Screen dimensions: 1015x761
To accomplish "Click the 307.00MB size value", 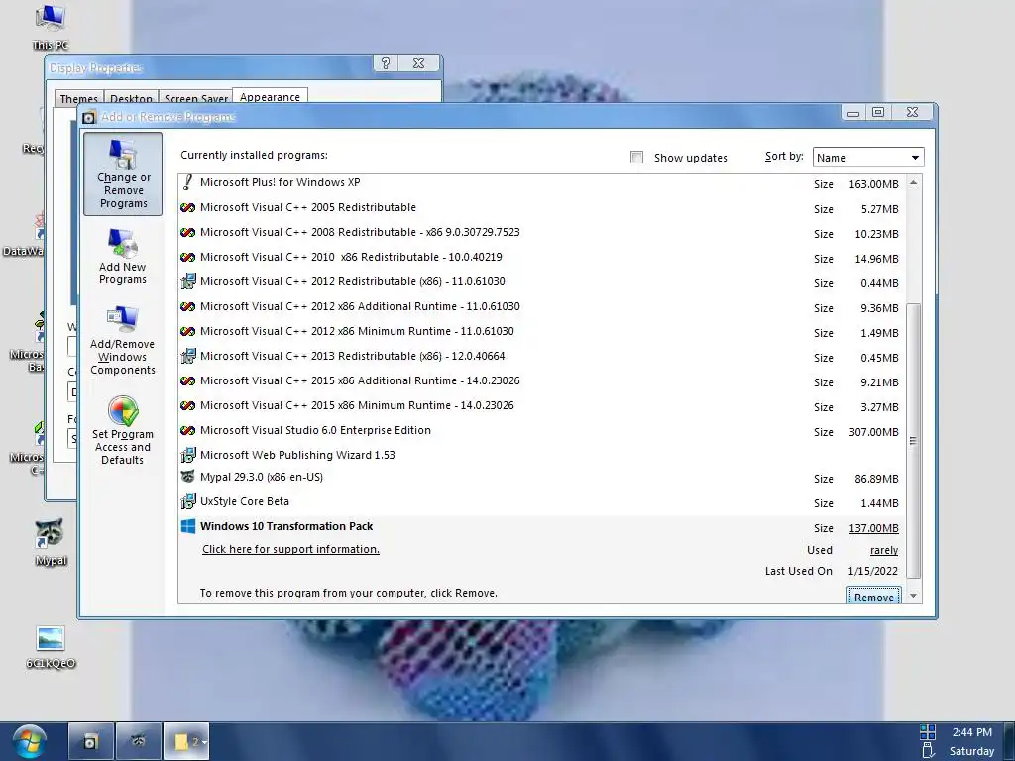I will coord(873,432).
